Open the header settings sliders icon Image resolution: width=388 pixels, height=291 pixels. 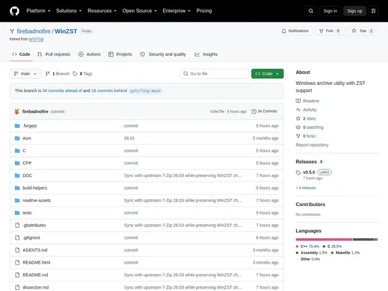tap(373, 11)
